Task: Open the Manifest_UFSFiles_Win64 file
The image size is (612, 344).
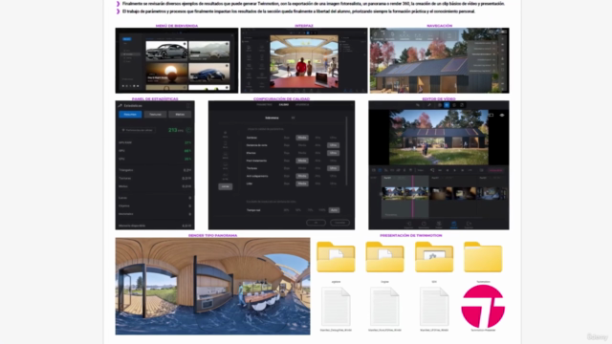Action: click(434, 307)
